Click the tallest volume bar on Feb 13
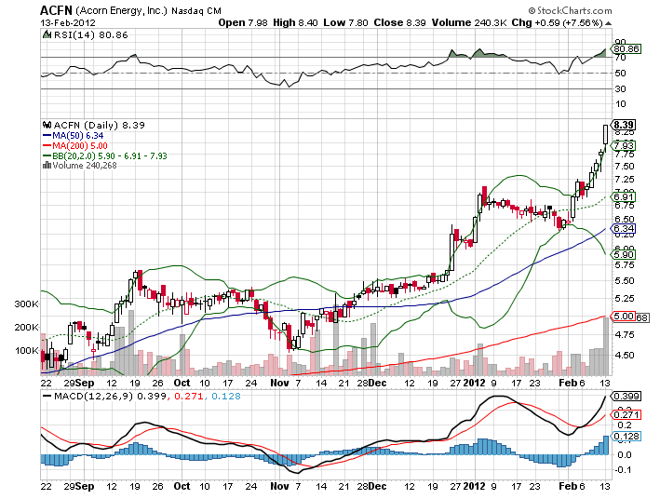 (x=606, y=346)
